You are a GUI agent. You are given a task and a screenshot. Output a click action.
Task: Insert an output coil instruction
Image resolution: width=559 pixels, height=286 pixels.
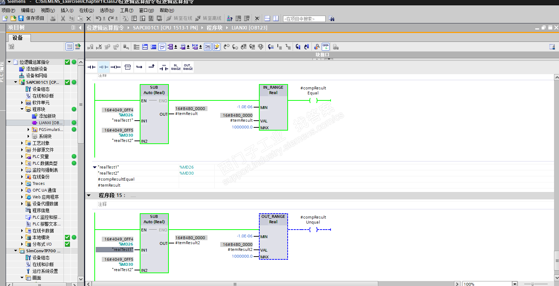click(x=116, y=67)
